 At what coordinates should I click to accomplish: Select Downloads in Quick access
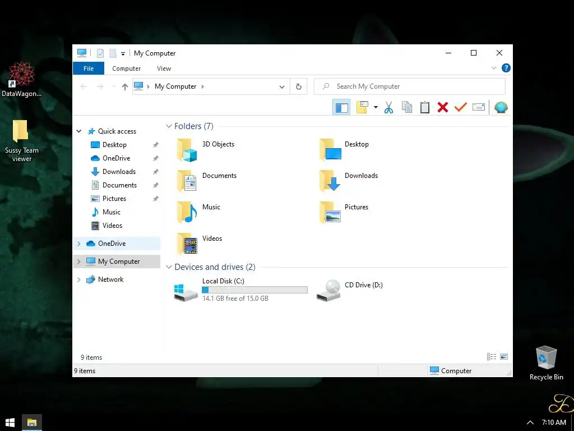(x=119, y=172)
